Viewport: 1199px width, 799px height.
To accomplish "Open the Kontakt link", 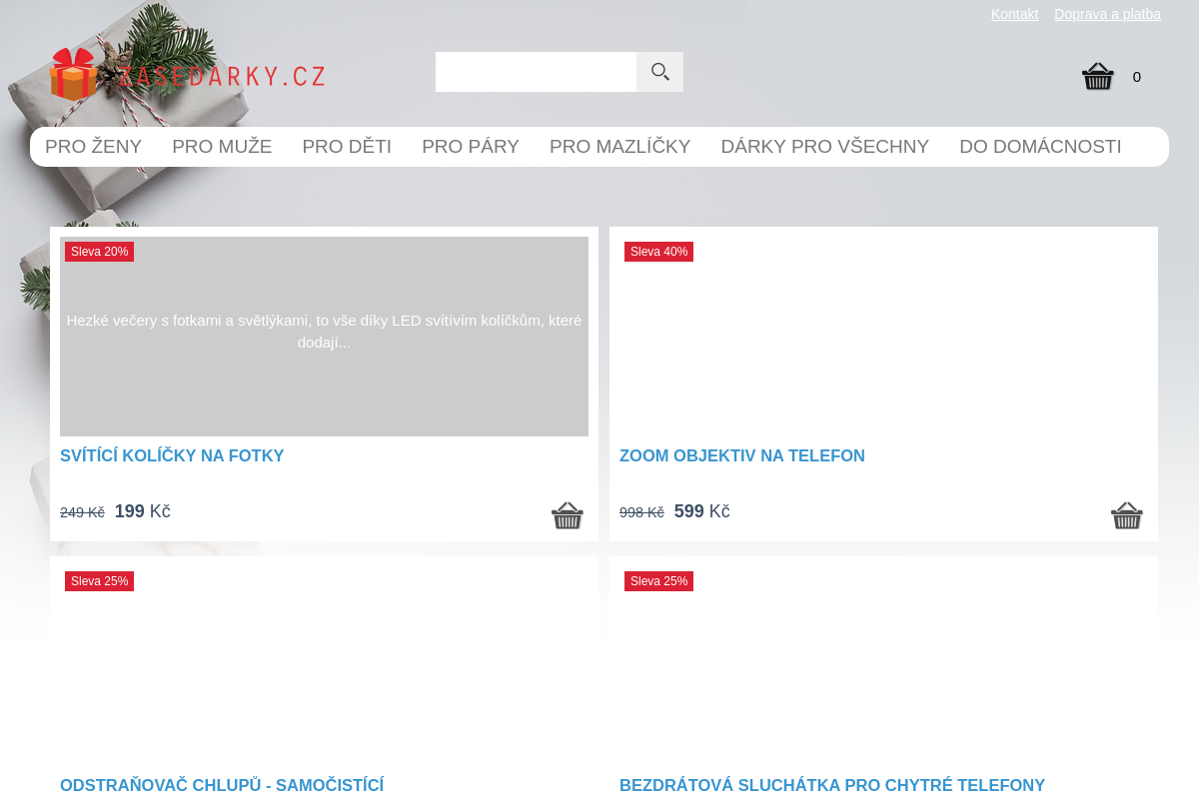I will click(x=1014, y=14).
